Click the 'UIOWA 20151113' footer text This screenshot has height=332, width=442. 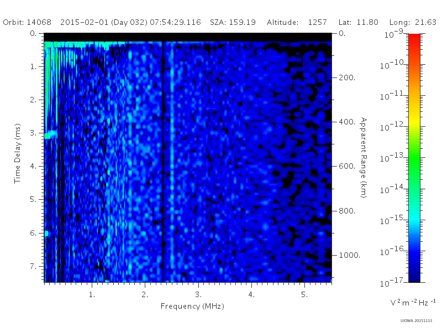point(416,321)
